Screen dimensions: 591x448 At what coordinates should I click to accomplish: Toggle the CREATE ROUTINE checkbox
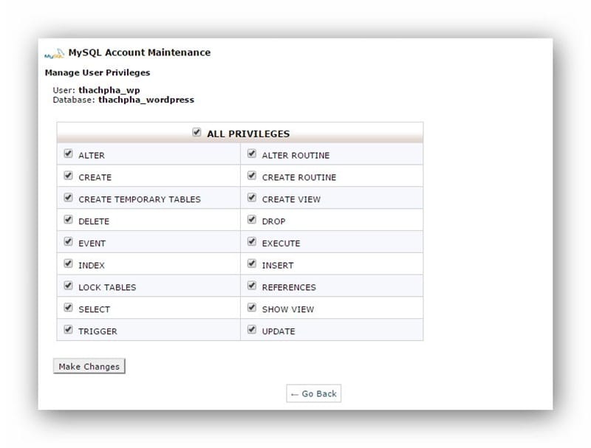coord(252,176)
